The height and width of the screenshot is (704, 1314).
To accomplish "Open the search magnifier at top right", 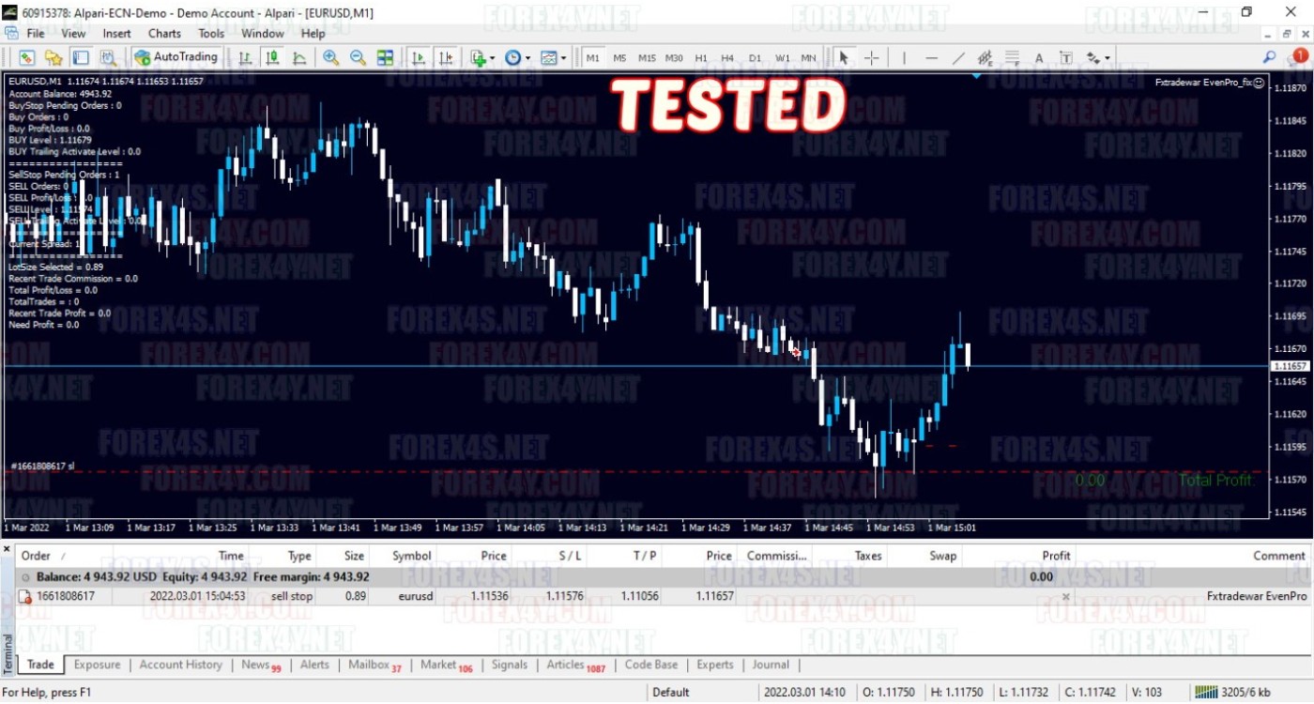I will 1269,58.
